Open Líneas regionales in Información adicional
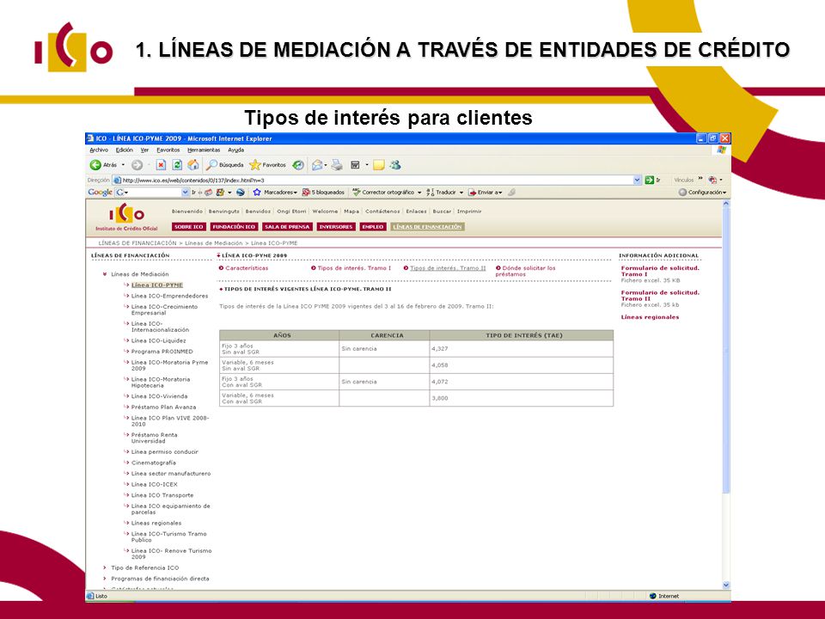825x619 pixels. [x=650, y=317]
